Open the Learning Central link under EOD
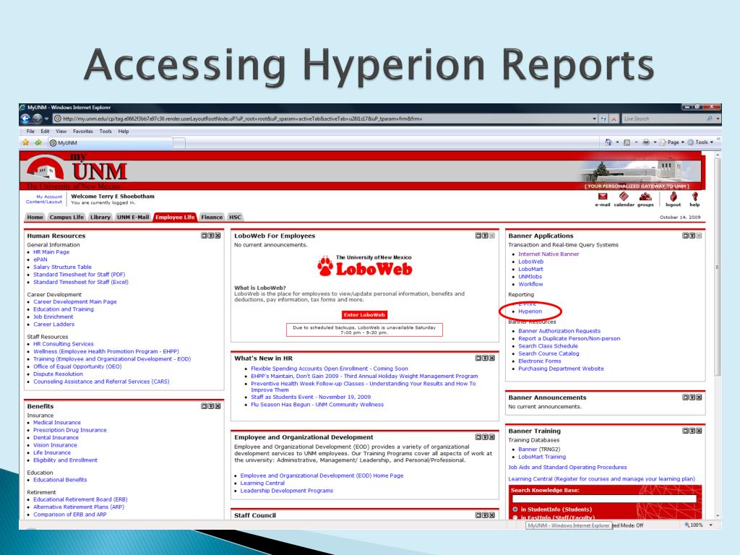 pyautogui.click(x=262, y=483)
